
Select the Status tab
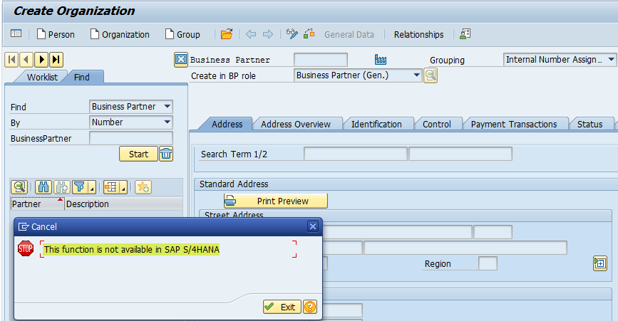(x=590, y=125)
